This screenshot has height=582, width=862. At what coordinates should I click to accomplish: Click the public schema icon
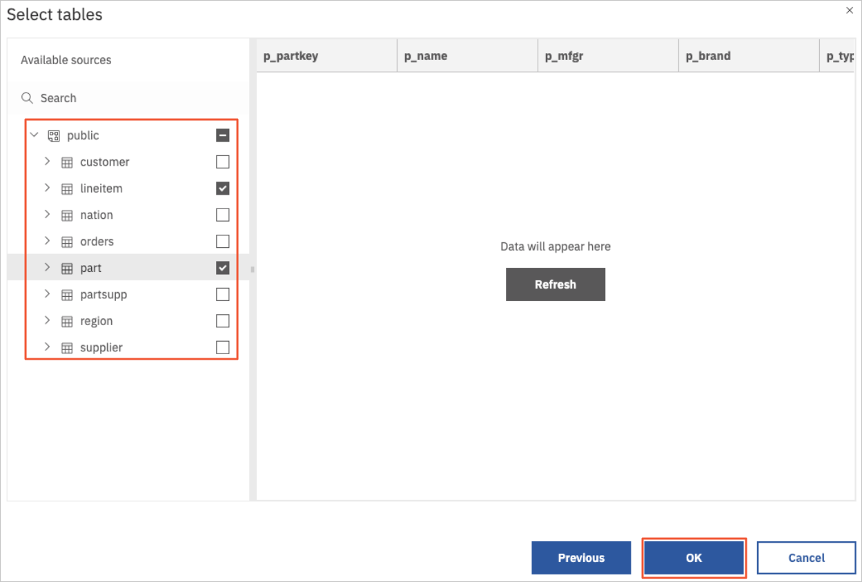point(54,135)
